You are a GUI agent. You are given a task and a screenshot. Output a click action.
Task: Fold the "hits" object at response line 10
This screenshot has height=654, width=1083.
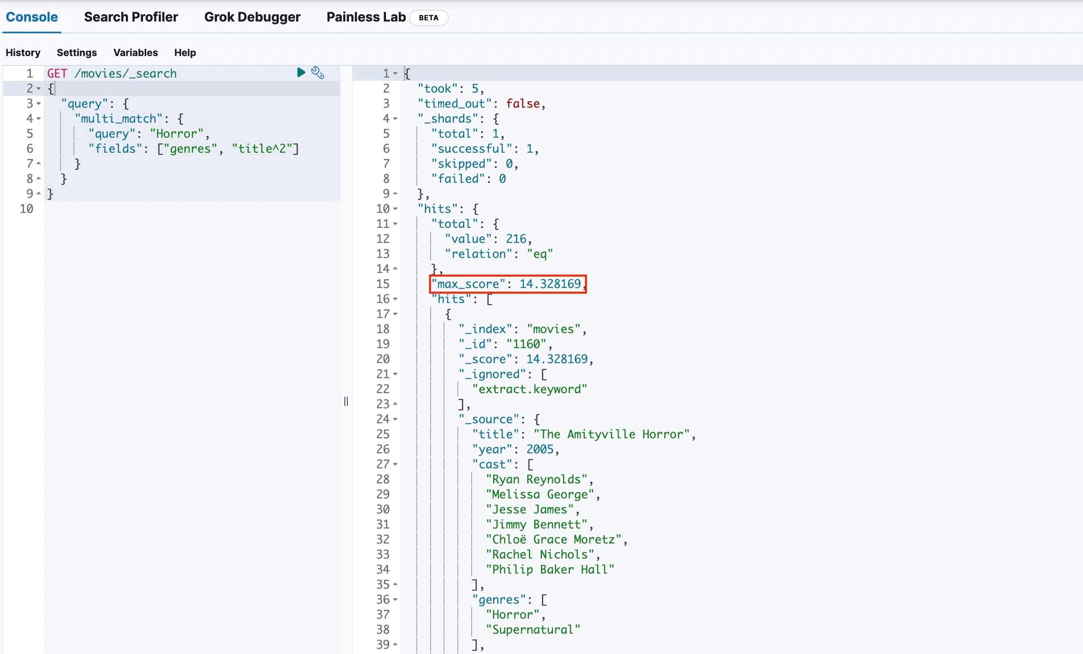[x=395, y=209]
